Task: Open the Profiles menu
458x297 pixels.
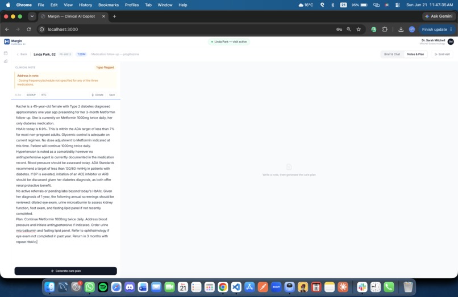Action: click(x=132, y=5)
